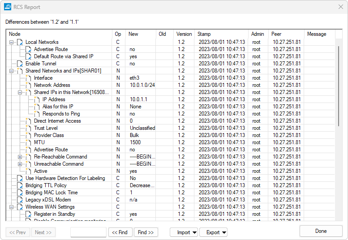Select the 1500 MTU value
Screen dimensions: 348x240
point(135,142)
